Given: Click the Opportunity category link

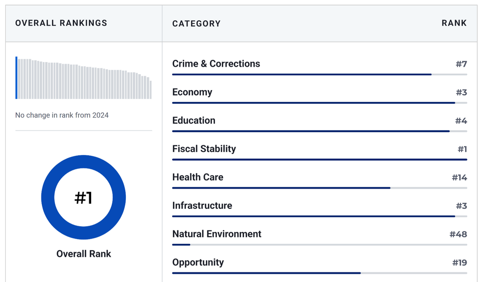Looking at the screenshot, I should [x=198, y=263].
